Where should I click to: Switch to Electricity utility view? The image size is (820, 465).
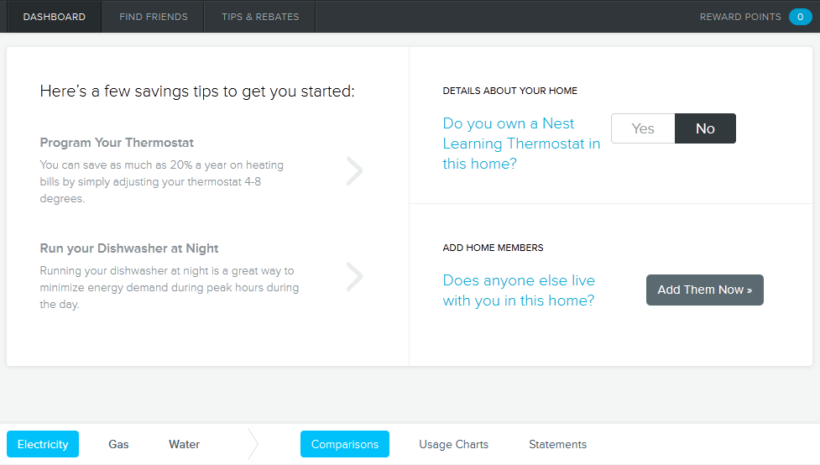click(43, 444)
